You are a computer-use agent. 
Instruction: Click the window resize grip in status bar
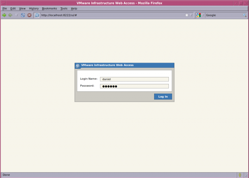pyautogui.click(x=246, y=175)
